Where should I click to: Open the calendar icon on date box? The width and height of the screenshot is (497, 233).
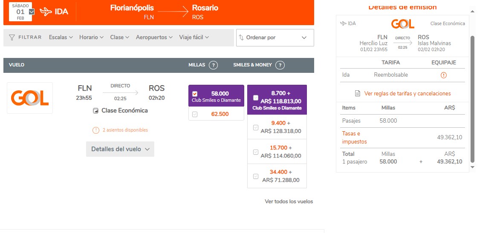[x=32, y=12]
